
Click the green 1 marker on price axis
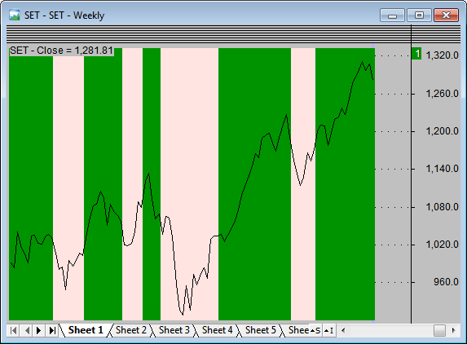coord(416,54)
